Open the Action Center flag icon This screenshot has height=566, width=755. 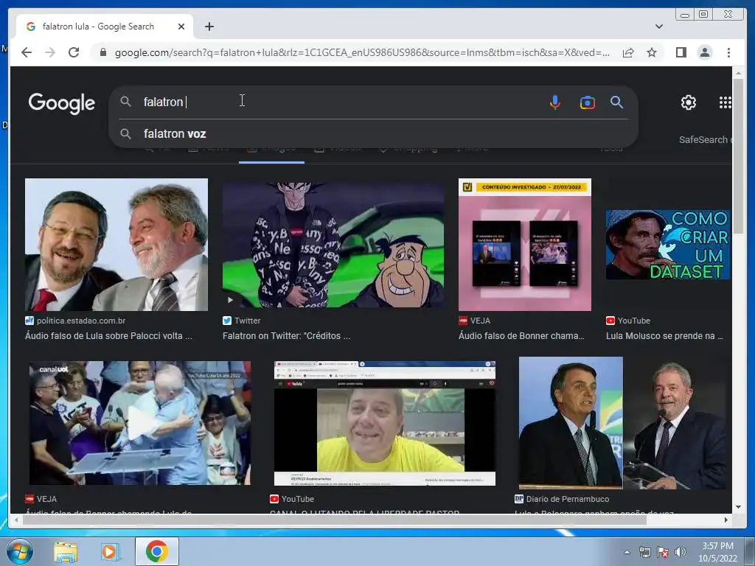(663, 552)
